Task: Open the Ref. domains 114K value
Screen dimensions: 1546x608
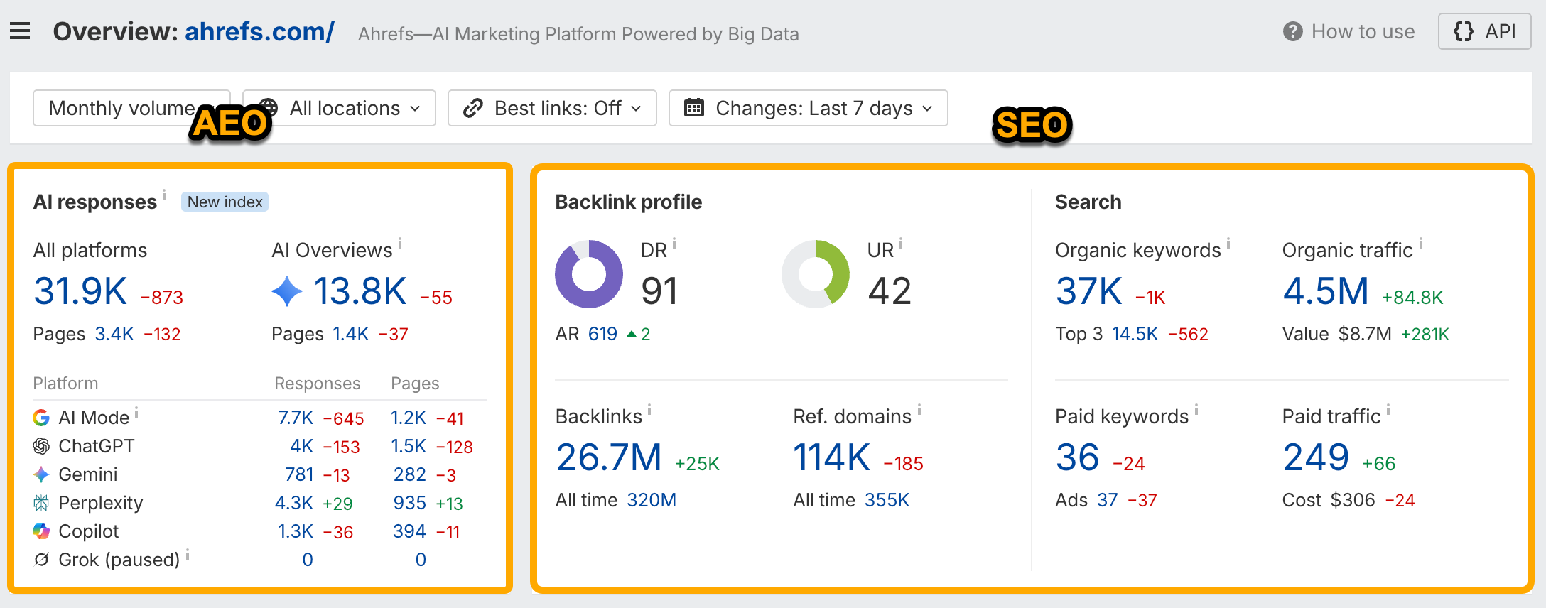Action: (832, 457)
